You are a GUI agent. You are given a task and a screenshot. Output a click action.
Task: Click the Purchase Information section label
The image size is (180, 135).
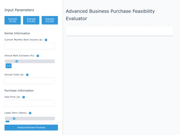(x=19, y=91)
